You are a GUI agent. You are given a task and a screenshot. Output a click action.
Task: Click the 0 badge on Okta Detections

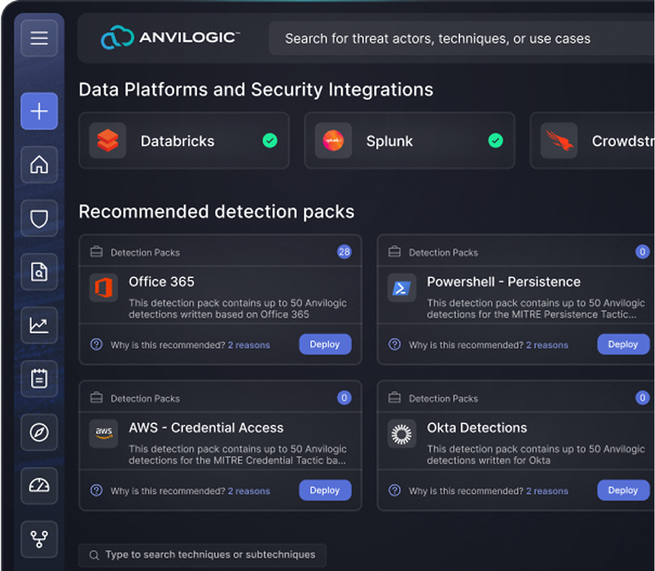[x=643, y=398]
